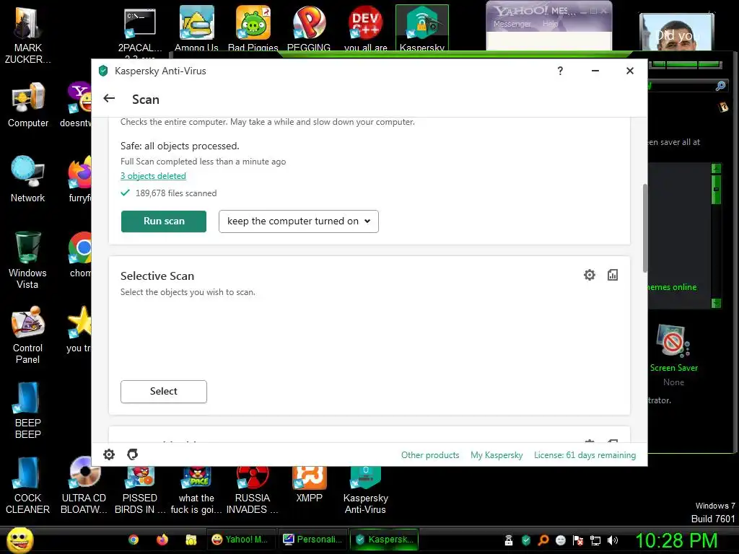Select the 2PACAL... desktop icon
Image resolution: width=739 pixels, height=554 pixels.
139,30
